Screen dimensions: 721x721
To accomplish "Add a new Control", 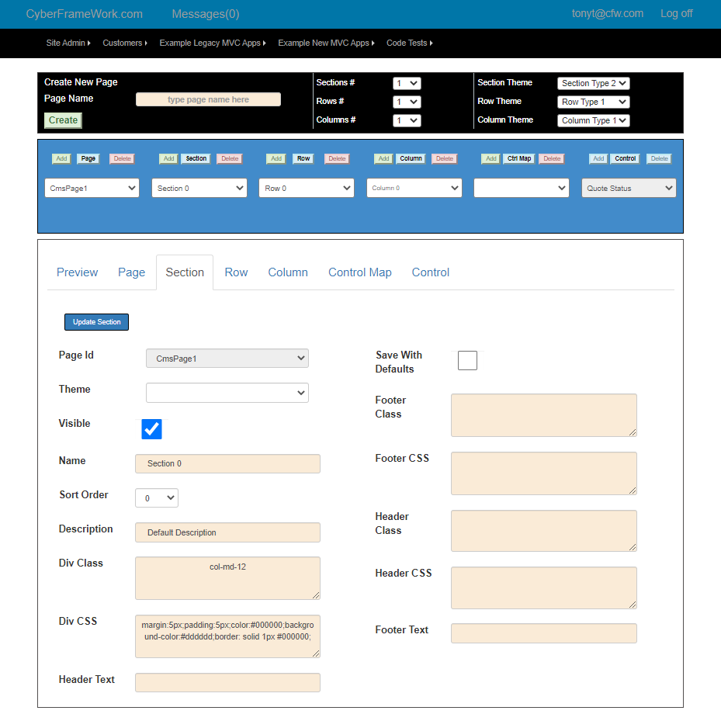I will (x=598, y=158).
